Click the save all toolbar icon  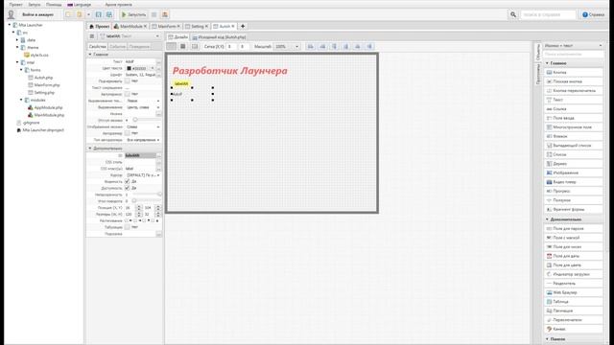pyautogui.click(x=109, y=14)
